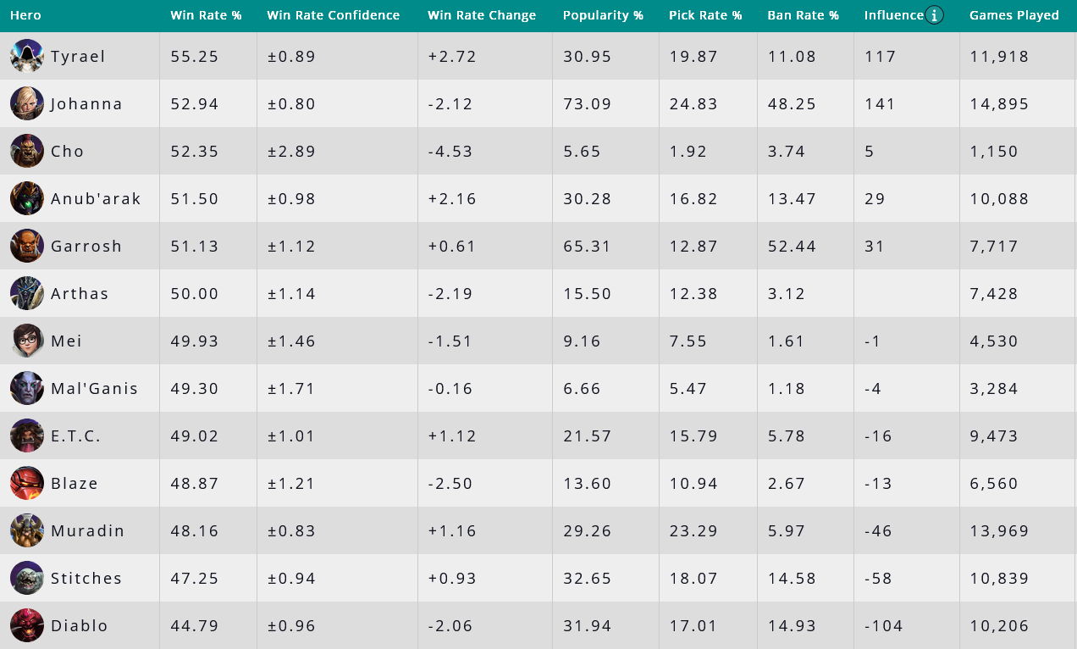Click Diablo's win rate 44.79
The image size is (1077, 649).
pyautogui.click(x=195, y=626)
